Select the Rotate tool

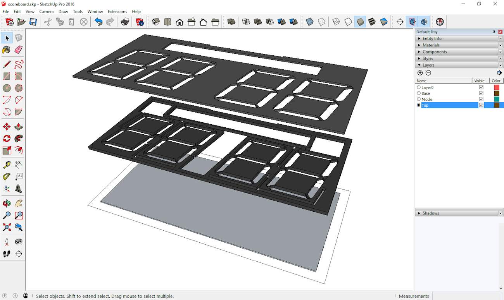7,139
